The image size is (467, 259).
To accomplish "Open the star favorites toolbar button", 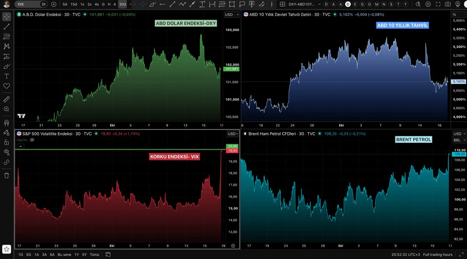I will pyautogui.click(x=7, y=249).
